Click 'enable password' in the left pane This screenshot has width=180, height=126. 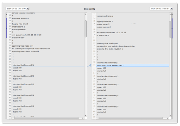tap(19, 29)
